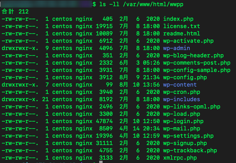Click file size 4755 of wp-trackback.php
This screenshot has width=236, height=163.
(106, 151)
